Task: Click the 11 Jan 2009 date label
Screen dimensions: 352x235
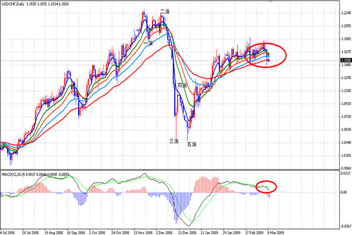Action: tap(209, 233)
